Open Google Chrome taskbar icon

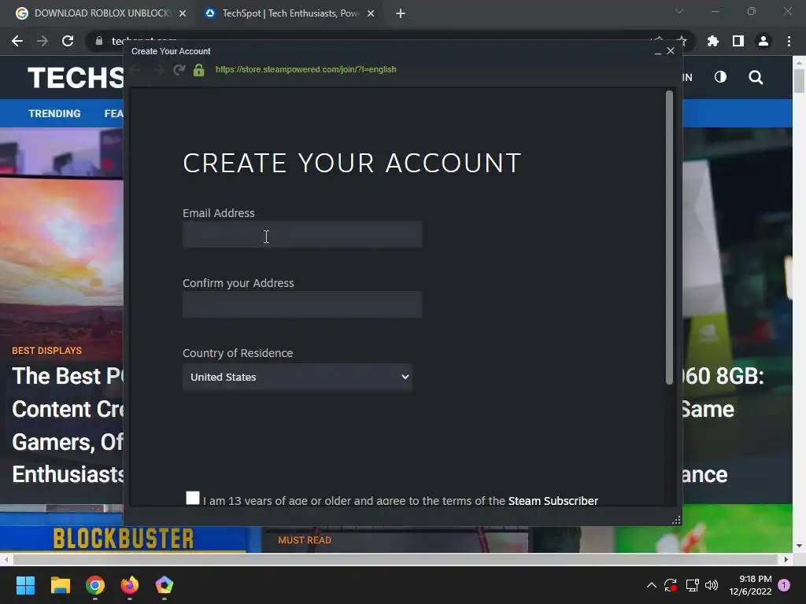pos(95,585)
